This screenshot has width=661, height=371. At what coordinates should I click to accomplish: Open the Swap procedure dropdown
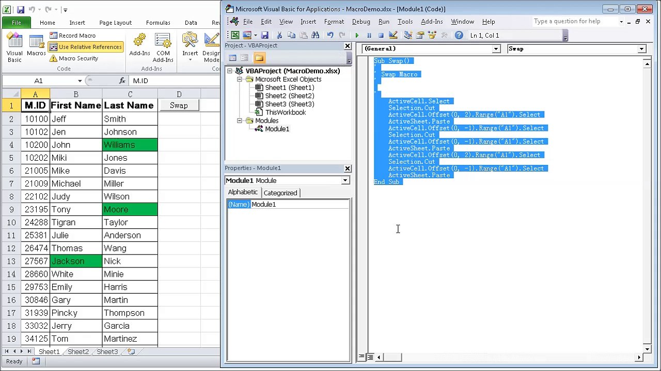coord(641,49)
